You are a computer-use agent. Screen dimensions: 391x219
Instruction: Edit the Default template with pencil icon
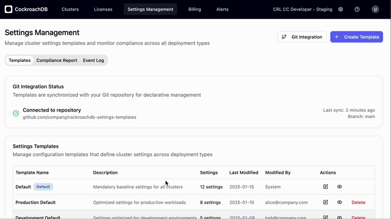click(325, 186)
